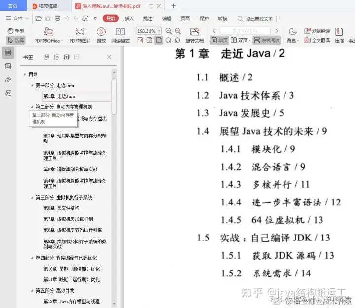Set actual size 1:1 view
The width and height of the screenshot is (355, 308).
coord(140,40)
